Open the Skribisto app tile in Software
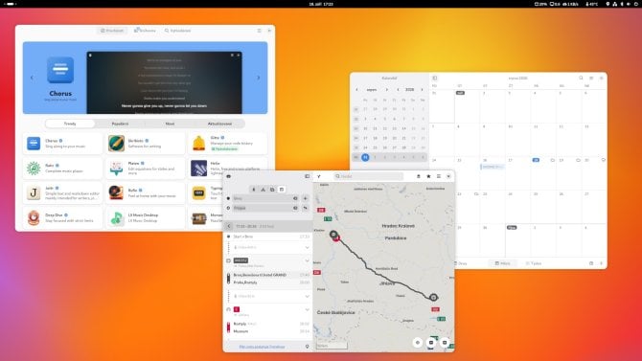Viewport: 642px width, 361px height. tap(146, 144)
